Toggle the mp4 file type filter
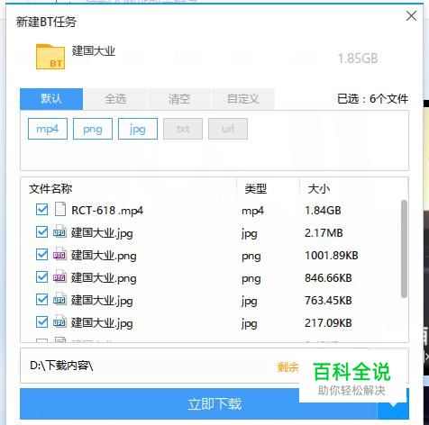Image resolution: width=429 pixels, height=425 pixels. point(48,129)
